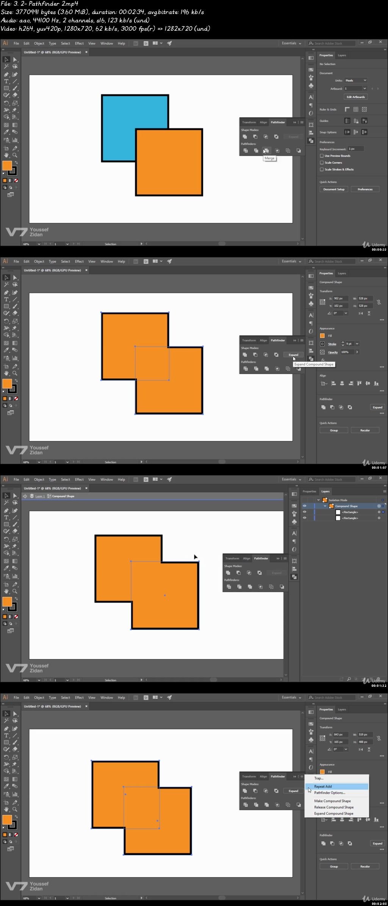
Task: Click the Minus Back icon in the 00:01:32 Pathfinder panel
Action: click(282, 587)
